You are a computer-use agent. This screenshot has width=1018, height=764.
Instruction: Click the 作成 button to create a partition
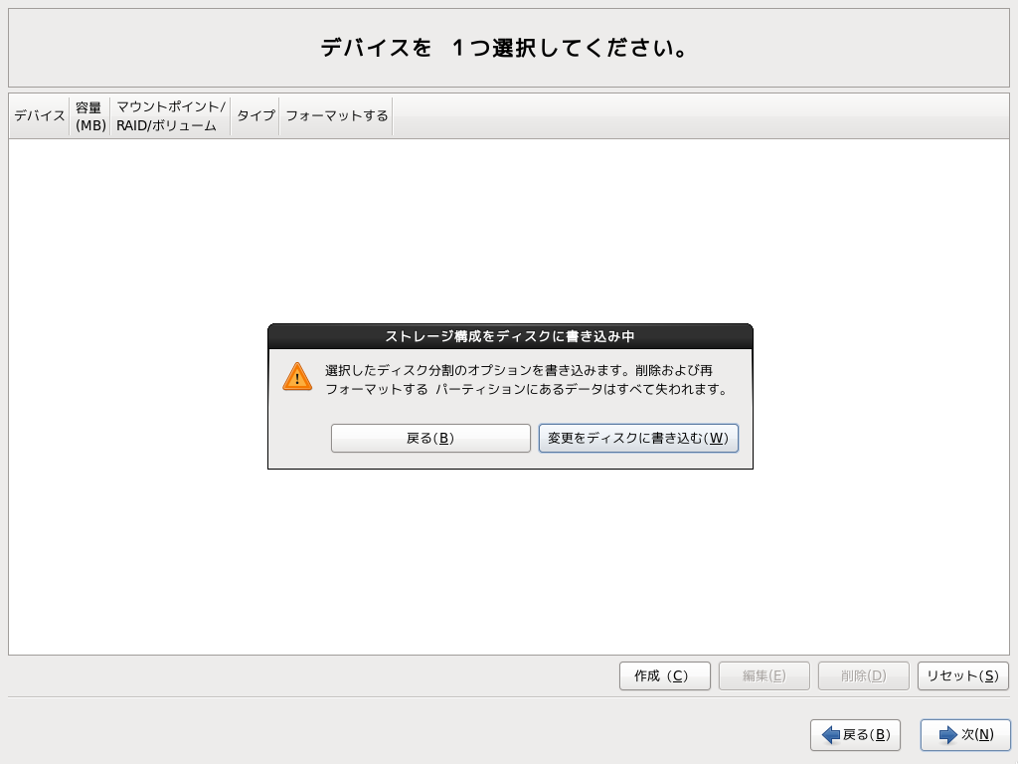click(x=664, y=675)
